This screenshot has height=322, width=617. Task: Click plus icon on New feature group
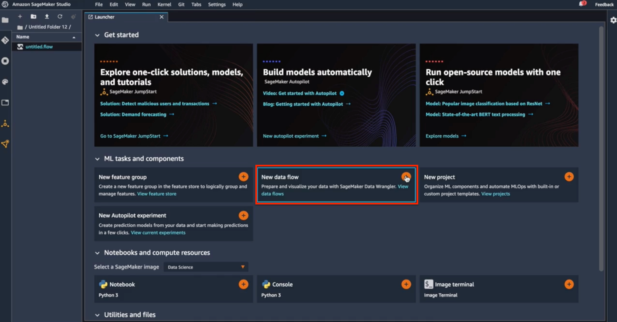[x=244, y=177]
